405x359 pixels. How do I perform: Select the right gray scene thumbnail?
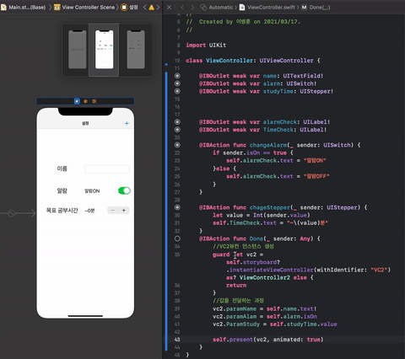coord(136,50)
